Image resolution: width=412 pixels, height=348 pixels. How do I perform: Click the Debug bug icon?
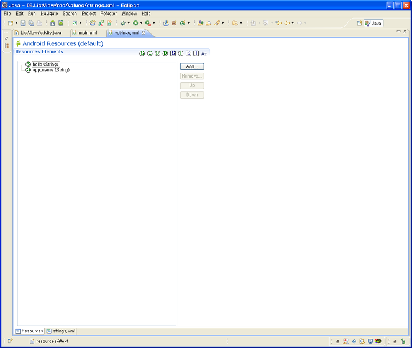point(123,24)
